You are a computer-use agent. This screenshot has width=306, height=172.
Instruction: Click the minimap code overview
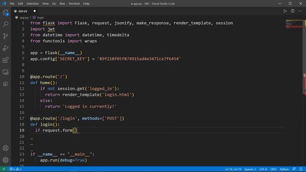tap(294, 24)
